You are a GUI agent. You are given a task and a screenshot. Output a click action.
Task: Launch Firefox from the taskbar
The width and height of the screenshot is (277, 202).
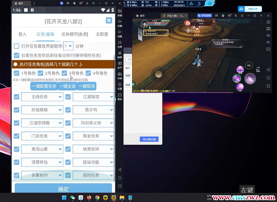pyautogui.click(x=89, y=197)
